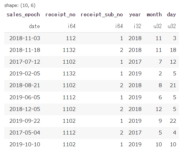Click the date cell 2019-02-05
This screenshot has width=182, height=152.
point(25,74)
